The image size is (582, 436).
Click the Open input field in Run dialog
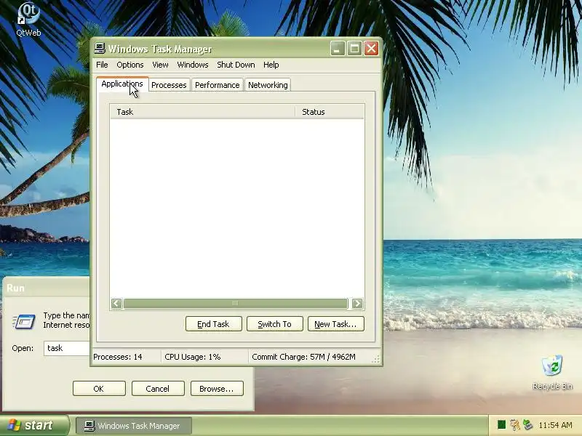pos(67,348)
